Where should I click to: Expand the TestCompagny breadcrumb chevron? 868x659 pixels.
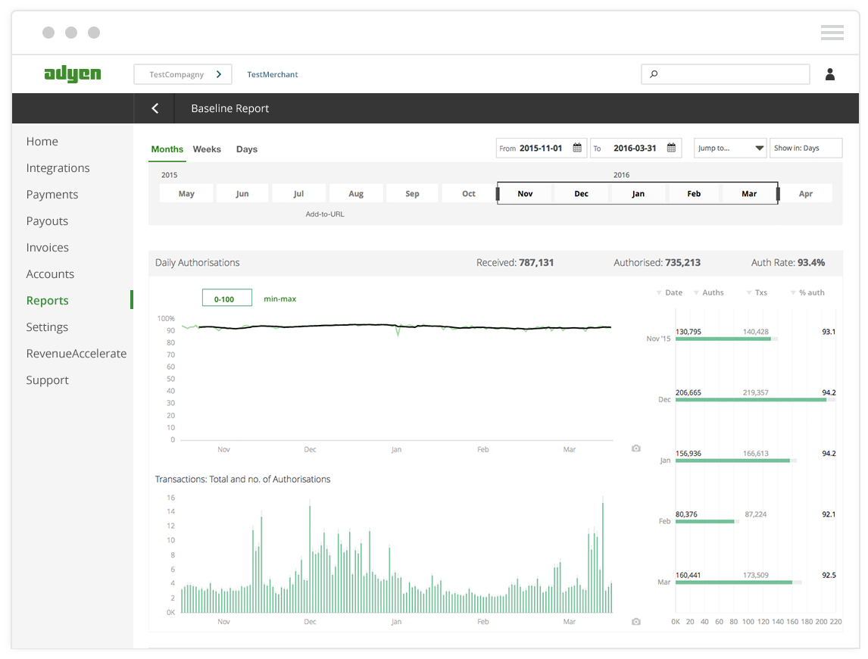219,74
